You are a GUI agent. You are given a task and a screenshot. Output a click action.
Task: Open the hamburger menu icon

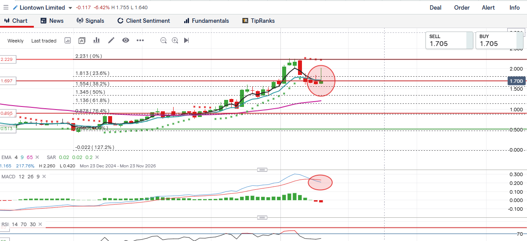(6, 7)
